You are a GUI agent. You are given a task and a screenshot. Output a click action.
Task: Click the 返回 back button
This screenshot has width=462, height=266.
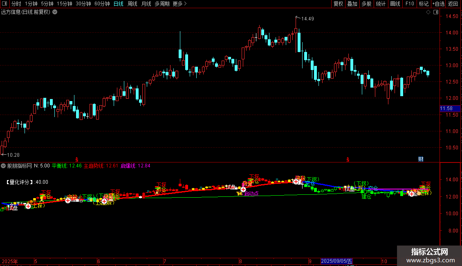pos(453,4)
